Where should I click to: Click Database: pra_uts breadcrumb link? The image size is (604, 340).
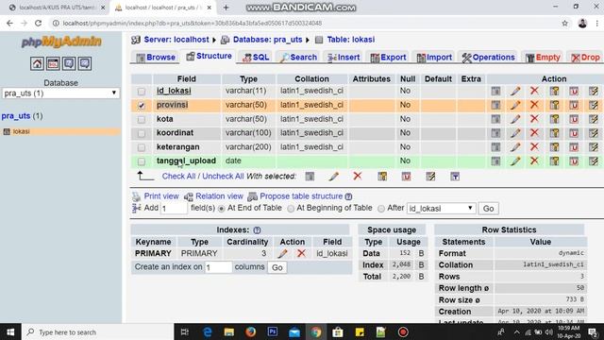click(267, 40)
